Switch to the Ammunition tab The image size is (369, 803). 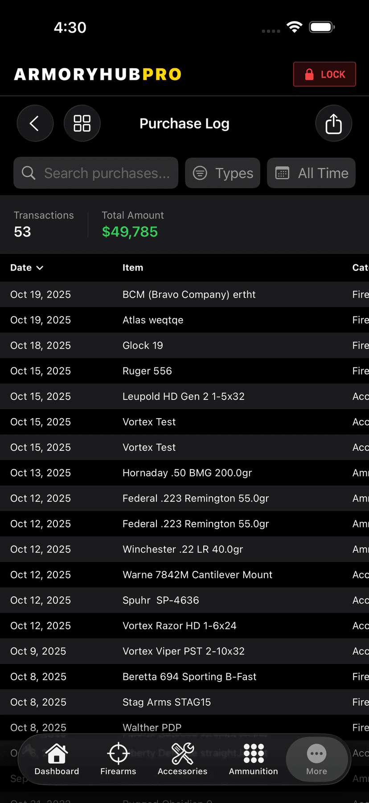tap(253, 760)
